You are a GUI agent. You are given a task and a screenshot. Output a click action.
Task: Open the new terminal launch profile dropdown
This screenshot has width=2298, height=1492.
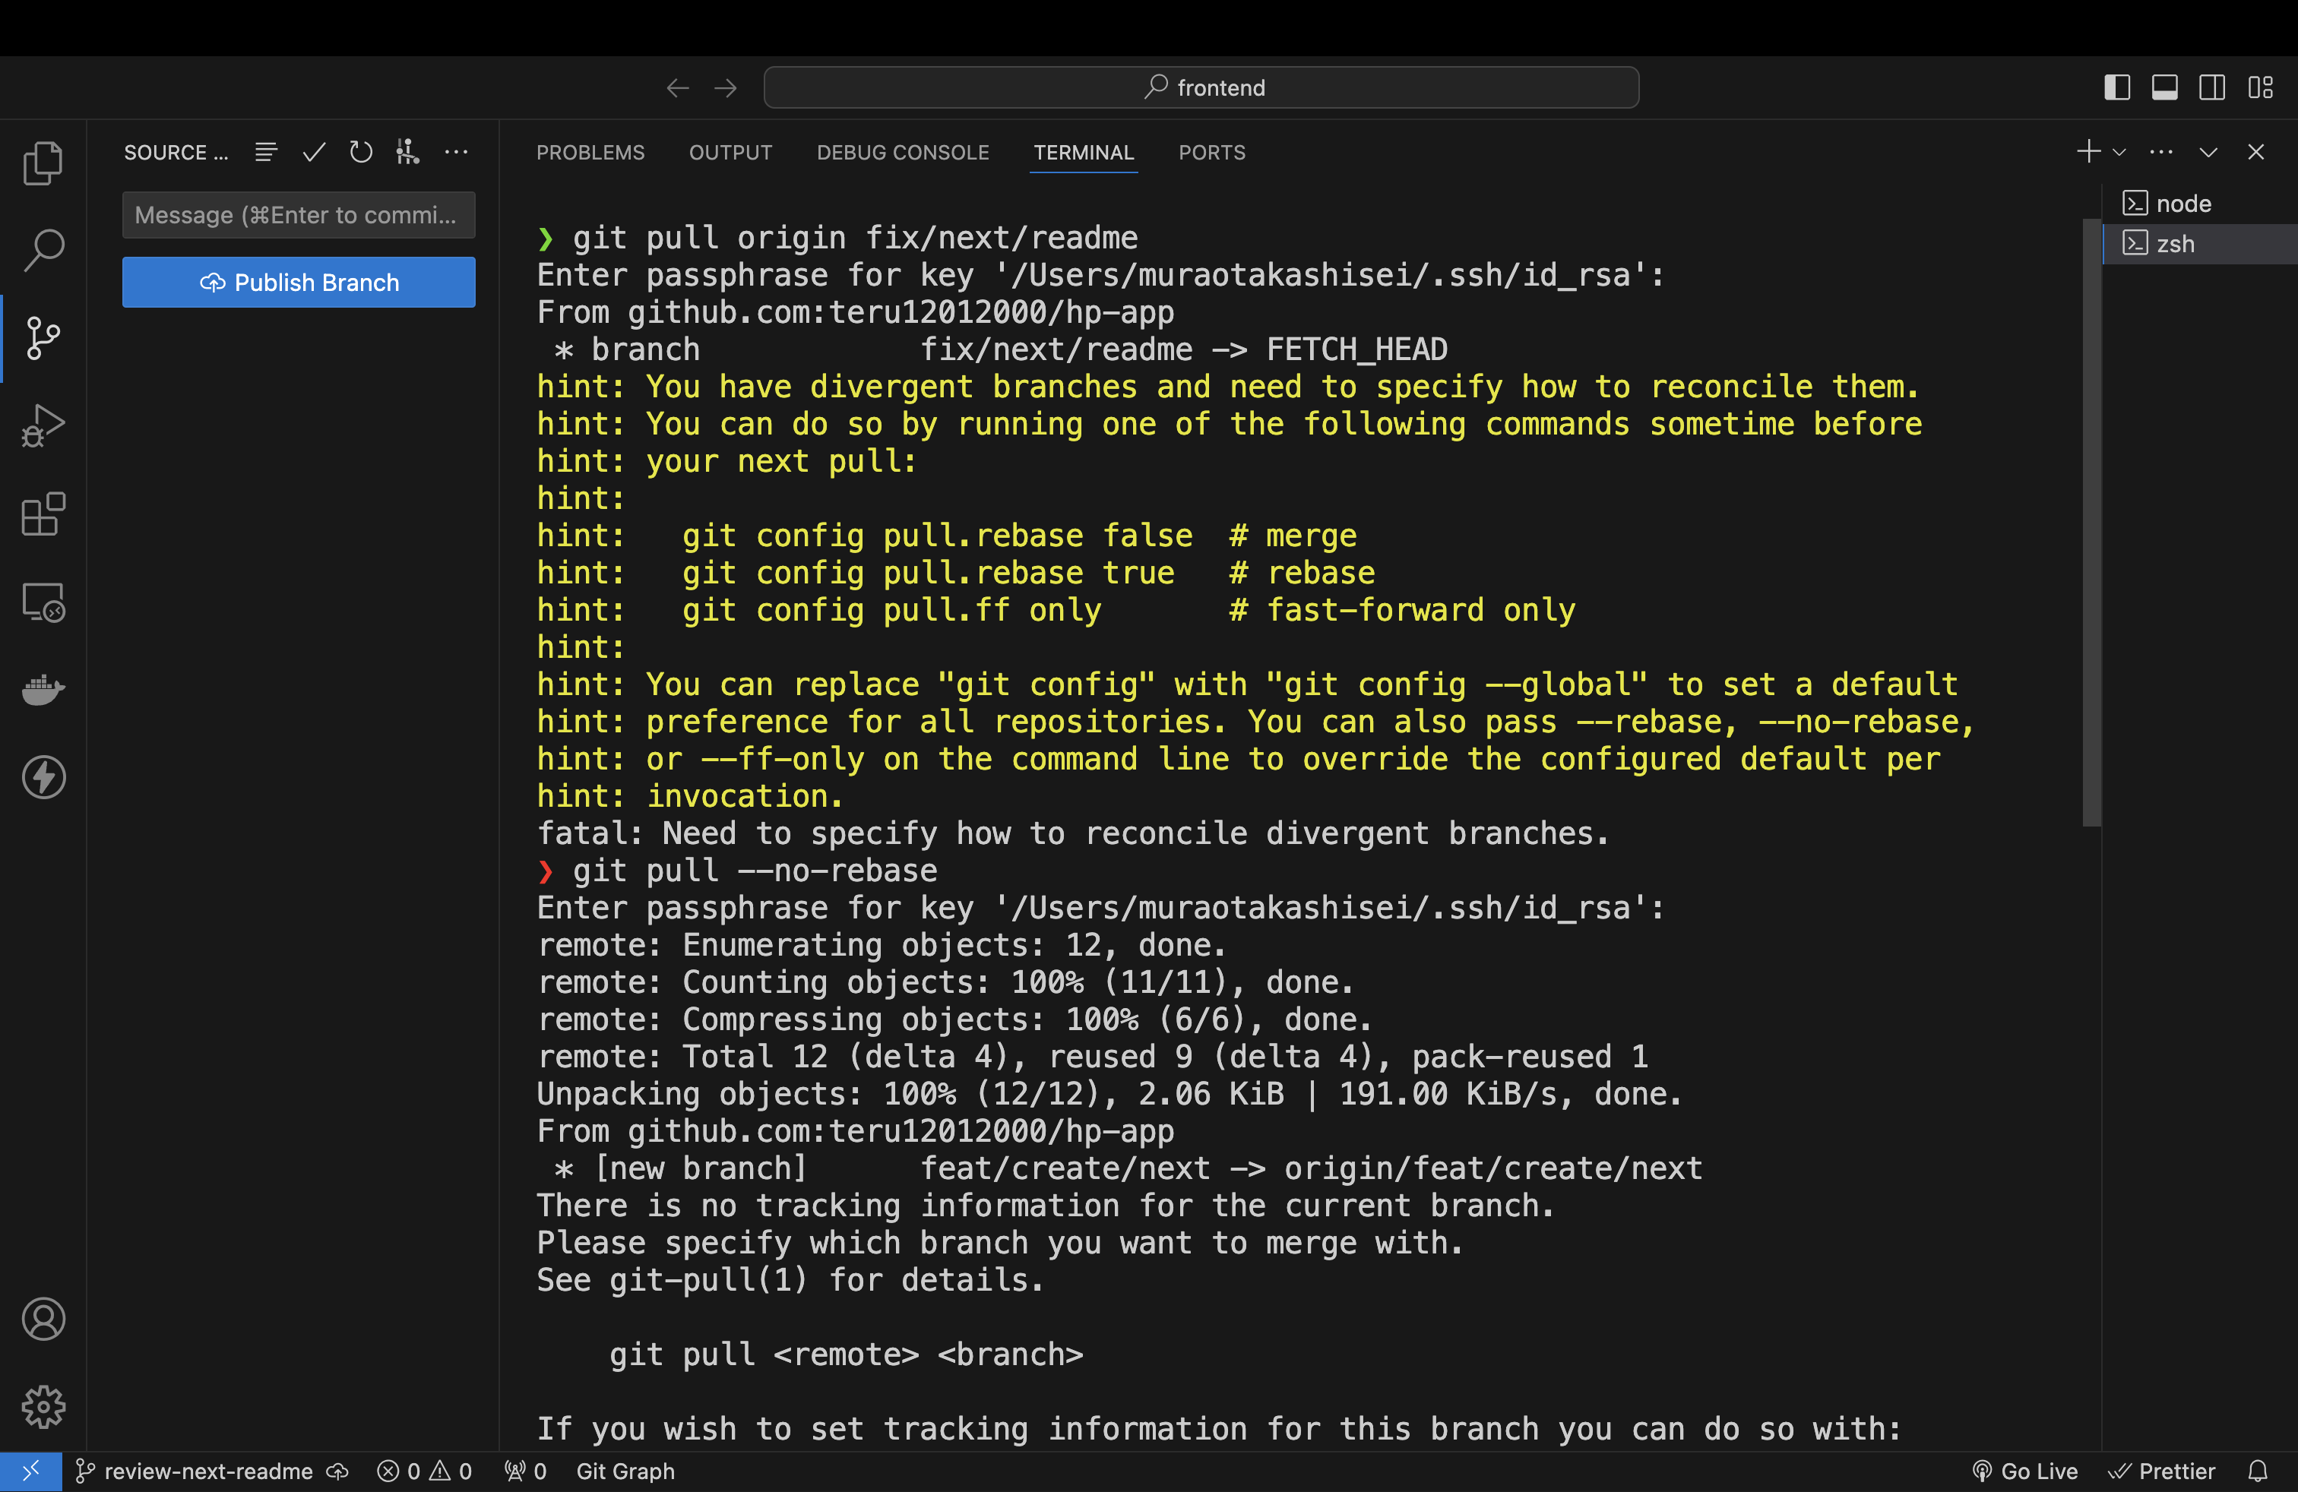(2119, 153)
